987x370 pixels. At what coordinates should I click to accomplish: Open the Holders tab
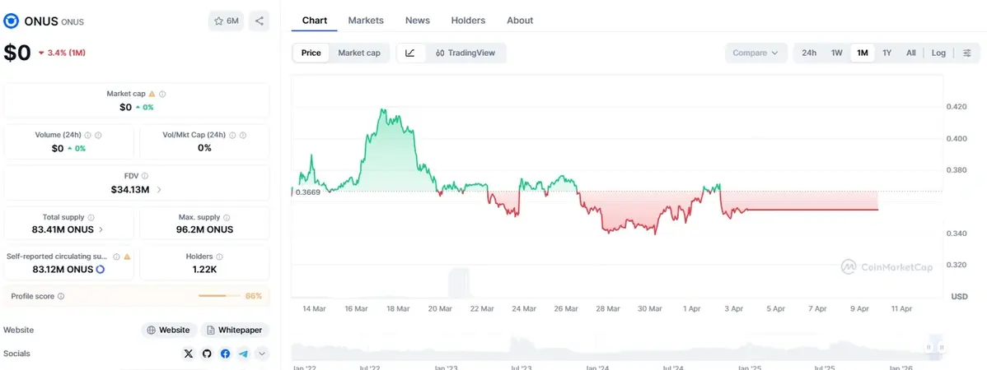468,20
